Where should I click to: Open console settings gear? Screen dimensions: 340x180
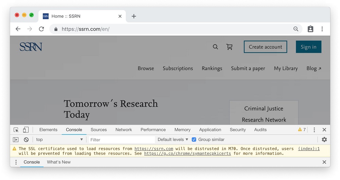point(324,140)
